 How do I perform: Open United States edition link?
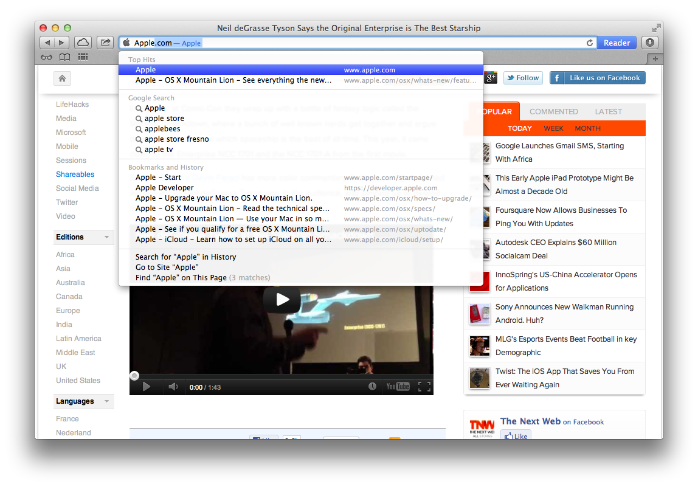(x=78, y=381)
